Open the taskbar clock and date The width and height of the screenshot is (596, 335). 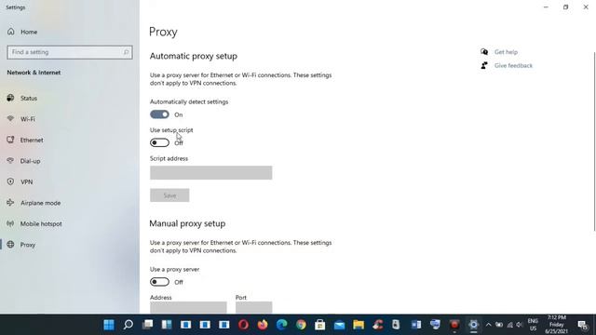coord(557,325)
